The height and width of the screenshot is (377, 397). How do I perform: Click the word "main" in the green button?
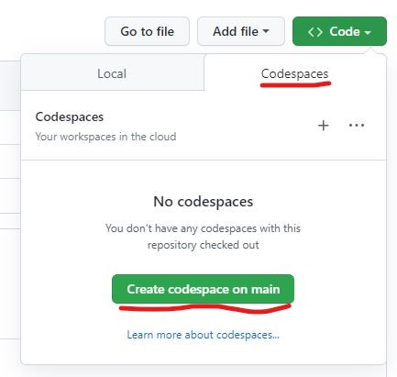click(x=265, y=289)
